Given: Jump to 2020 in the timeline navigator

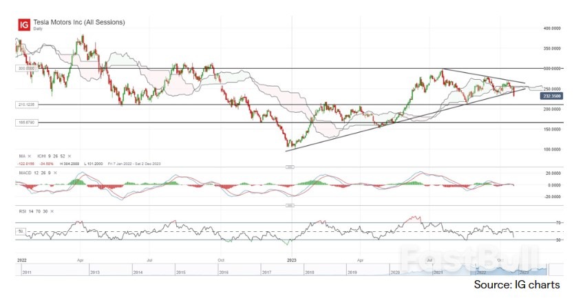Looking at the screenshot, I should click(x=395, y=273).
